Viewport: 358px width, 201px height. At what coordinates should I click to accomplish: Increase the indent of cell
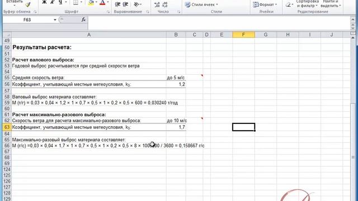(x=125, y=4)
